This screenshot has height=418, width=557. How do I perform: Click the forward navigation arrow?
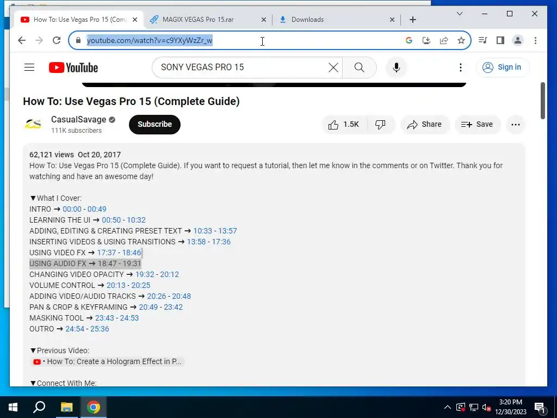pyautogui.click(x=39, y=40)
